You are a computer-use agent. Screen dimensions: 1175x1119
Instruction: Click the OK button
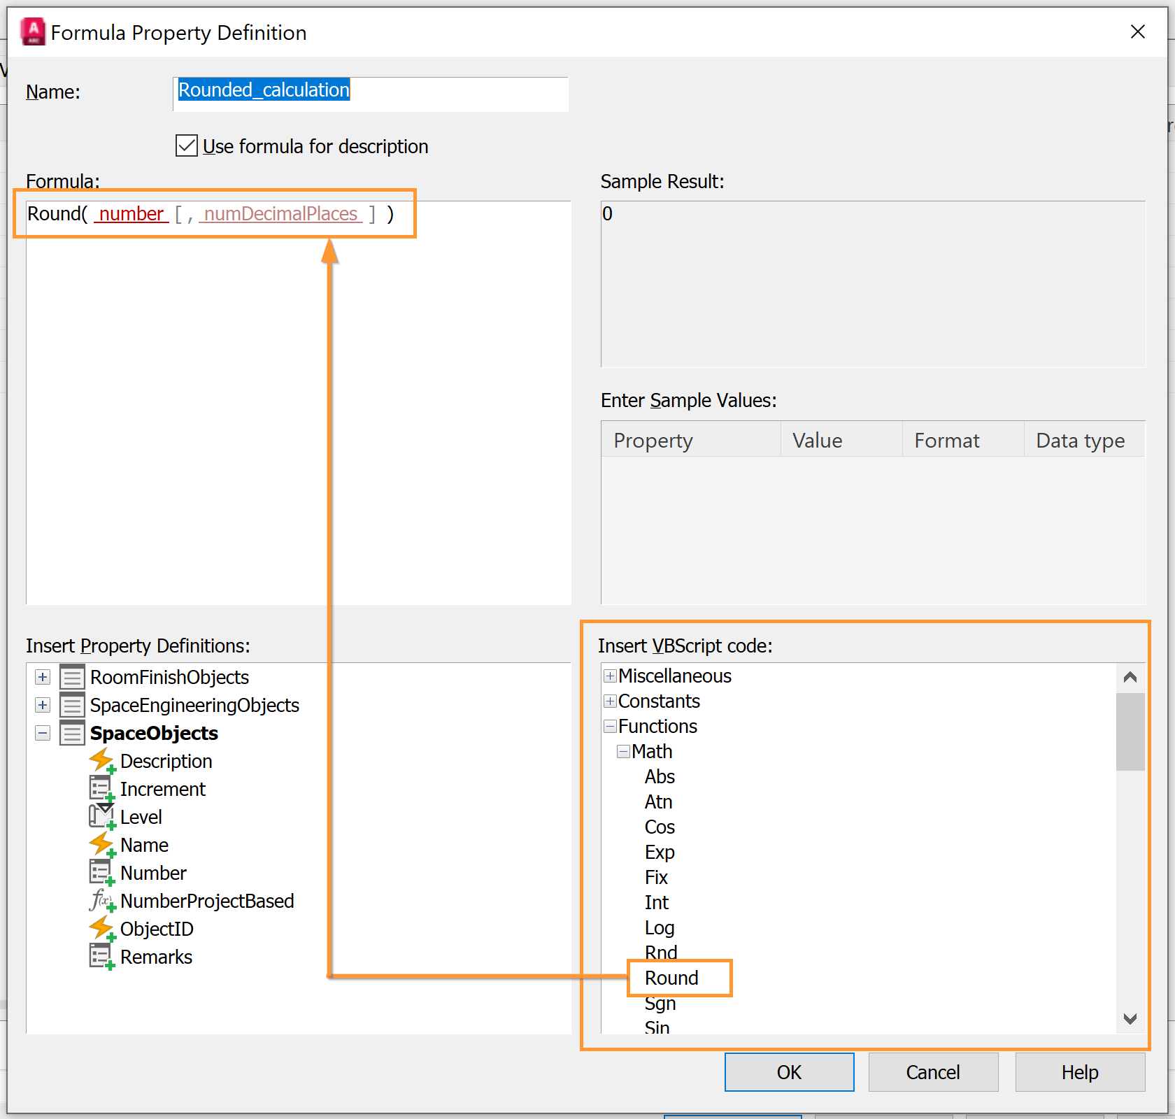tap(789, 1071)
